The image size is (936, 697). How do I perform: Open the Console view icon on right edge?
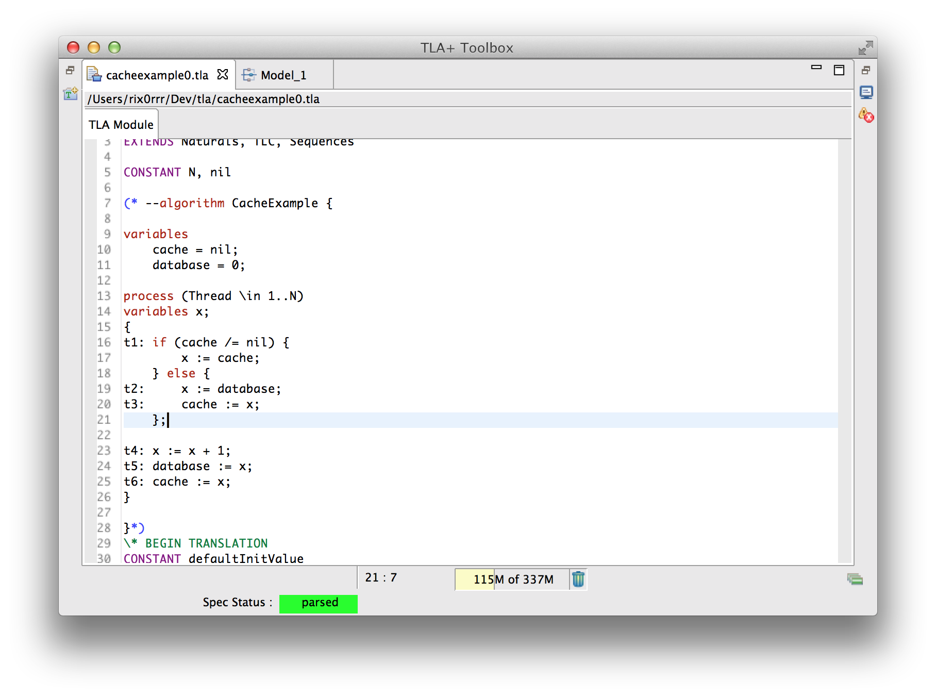pyautogui.click(x=866, y=92)
